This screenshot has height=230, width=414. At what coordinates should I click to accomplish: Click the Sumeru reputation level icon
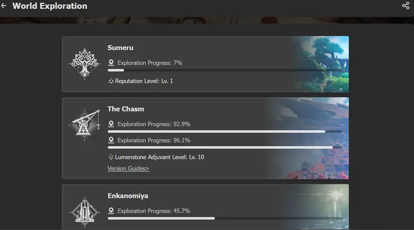(111, 81)
